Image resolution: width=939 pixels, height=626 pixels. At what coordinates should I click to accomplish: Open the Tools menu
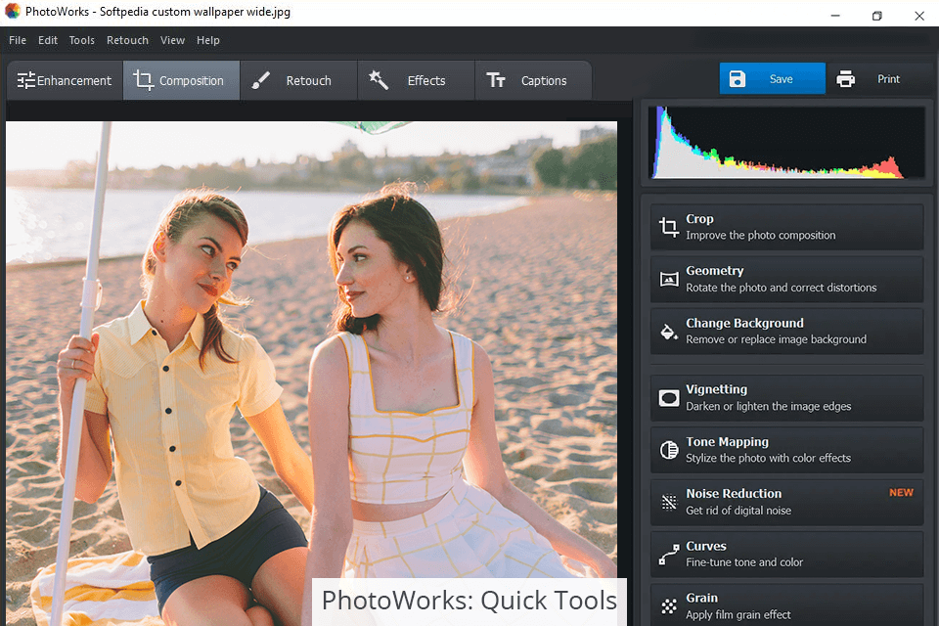(81, 40)
